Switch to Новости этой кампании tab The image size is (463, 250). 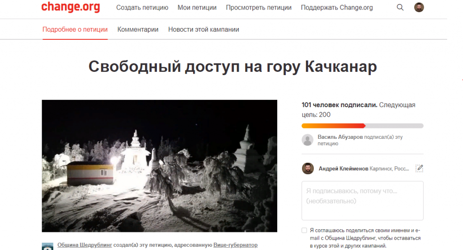tap(204, 29)
